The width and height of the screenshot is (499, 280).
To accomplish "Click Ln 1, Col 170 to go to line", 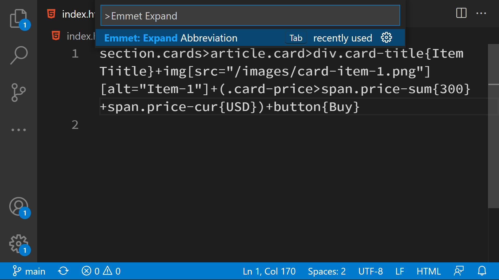I will [269, 271].
